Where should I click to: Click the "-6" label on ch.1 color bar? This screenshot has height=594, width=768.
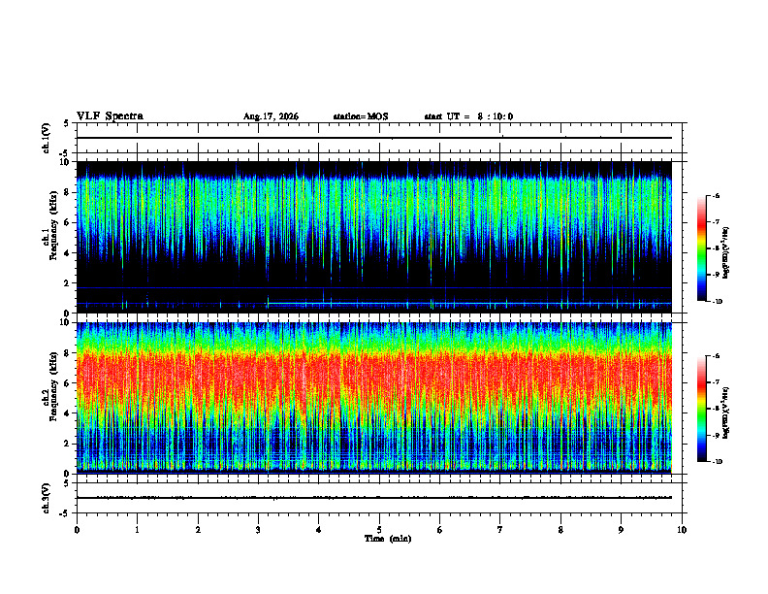pyautogui.click(x=716, y=196)
